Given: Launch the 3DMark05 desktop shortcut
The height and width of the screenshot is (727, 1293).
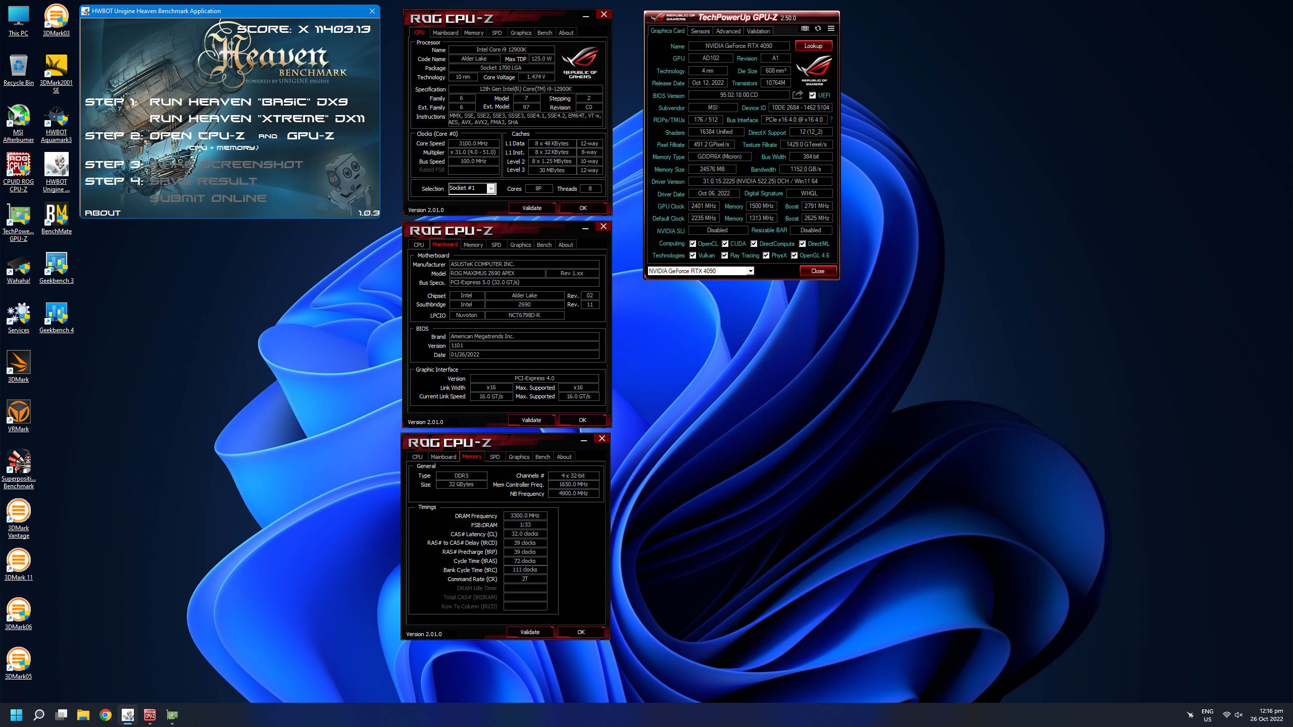Looking at the screenshot, I should (x=18, y=663).
